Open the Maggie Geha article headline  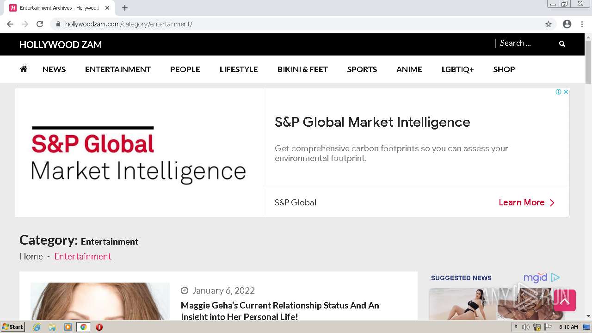[x=280, y=311]
